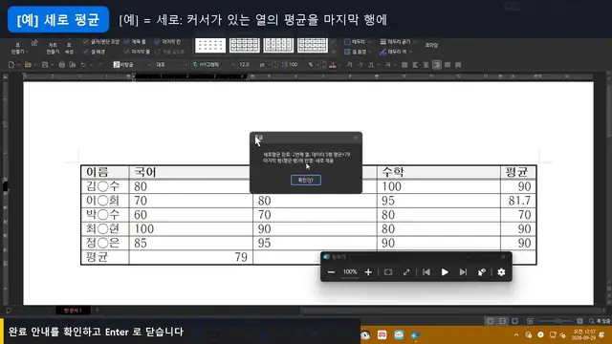612x344 pixels.
Task: Redo with the forward arrow icon
Action: click(x=99, y=65)
